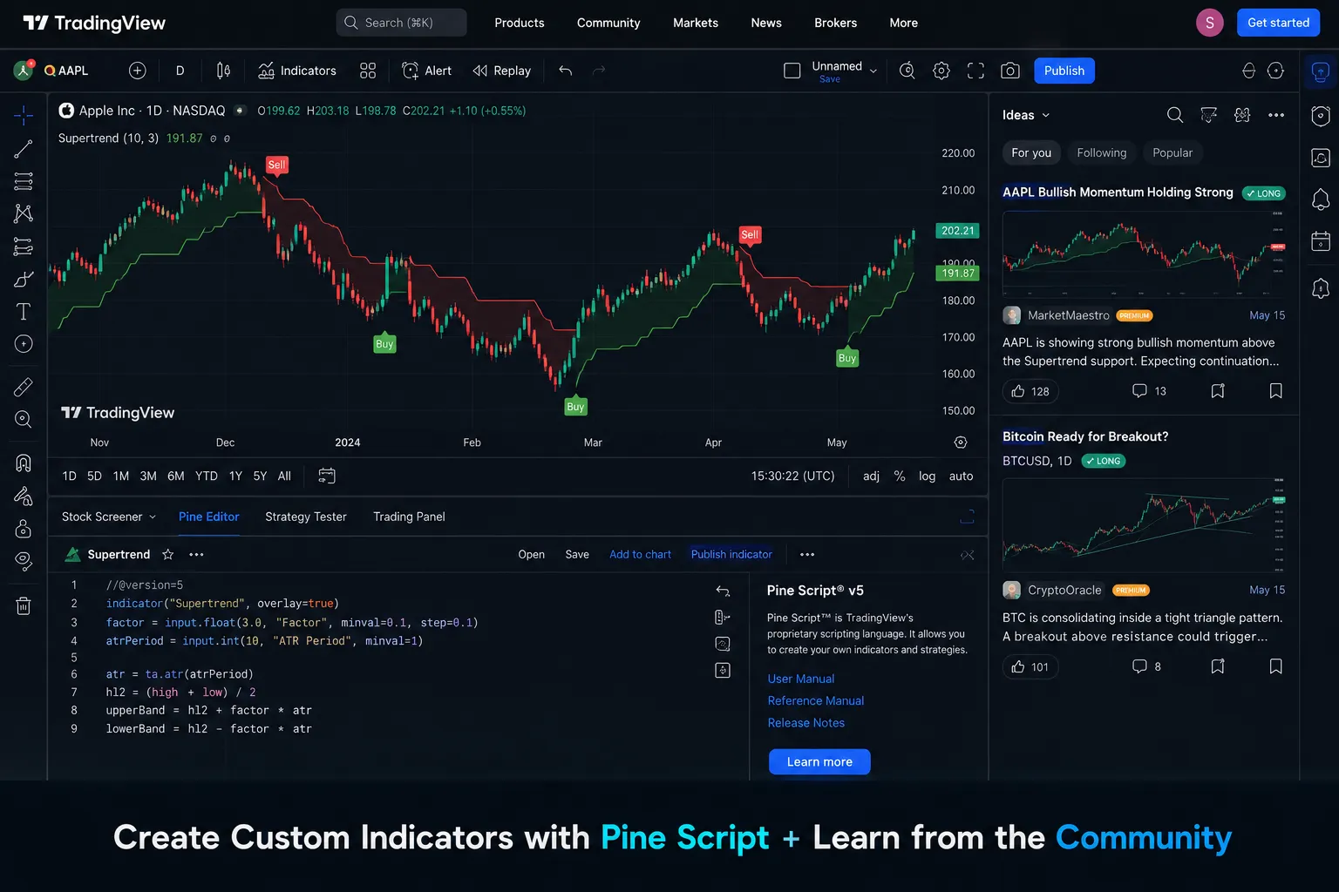Open the Brokers menu

(835, 23)
